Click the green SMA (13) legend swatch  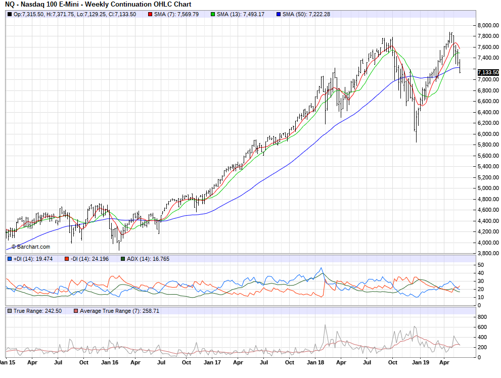[x=213, y=14]
